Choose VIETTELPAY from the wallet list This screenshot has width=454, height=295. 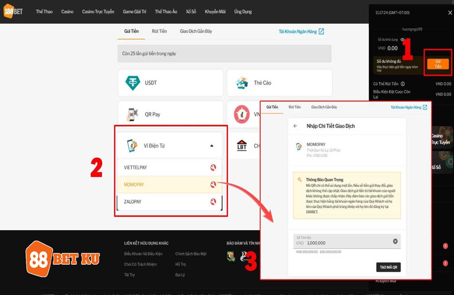click(x=169, y=167)
